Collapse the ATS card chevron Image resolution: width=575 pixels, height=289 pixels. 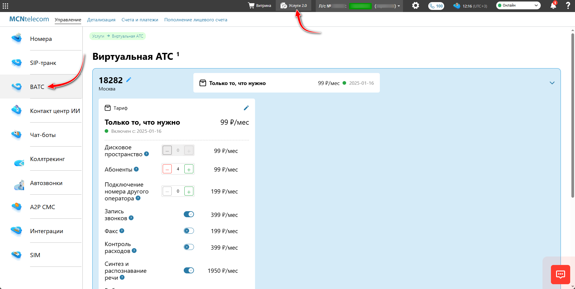552,83
